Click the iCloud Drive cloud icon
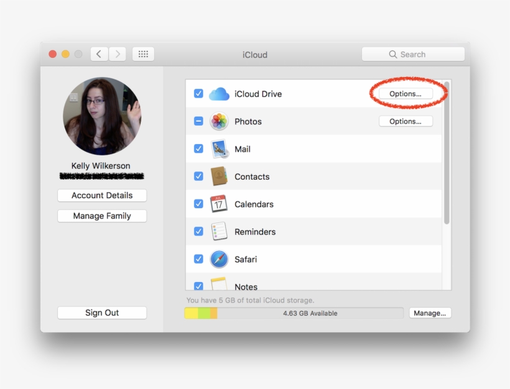Viewport: 510px width, 389px height. pos(219,93)
